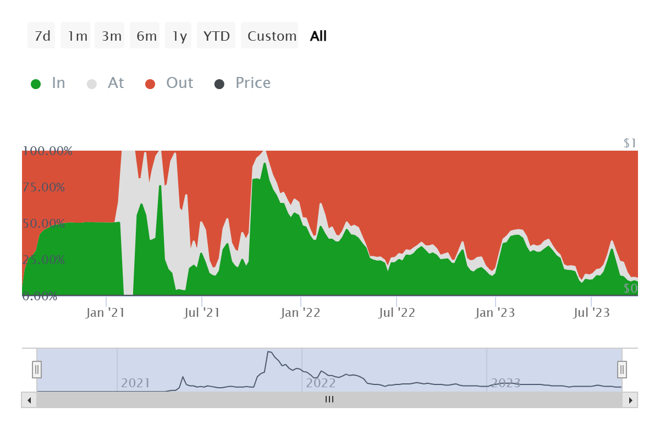This screenshot has width=660, height=440.
Task: Click the left scrollbar arrow
Action: [29, 400]
